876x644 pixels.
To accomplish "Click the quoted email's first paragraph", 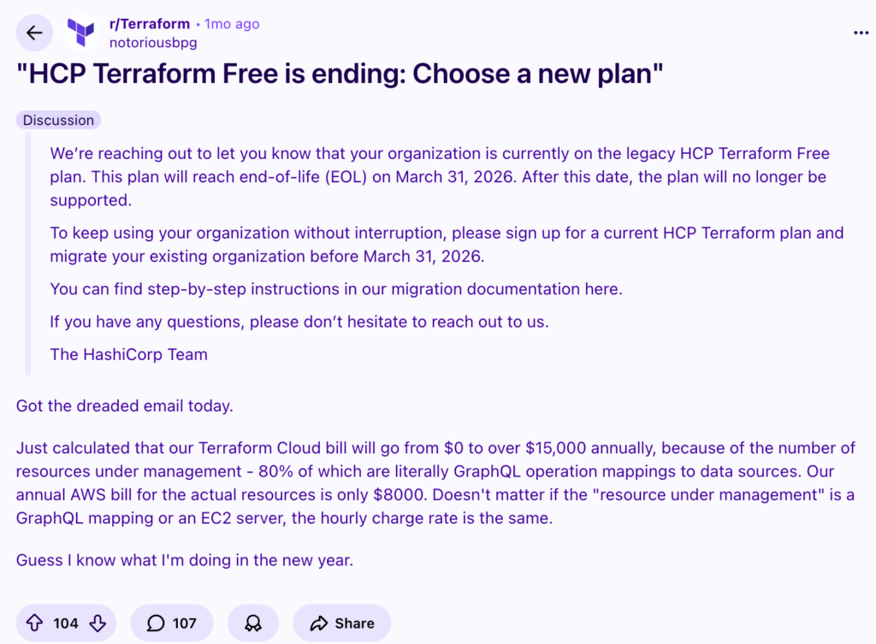I will [x=440, y=177].
